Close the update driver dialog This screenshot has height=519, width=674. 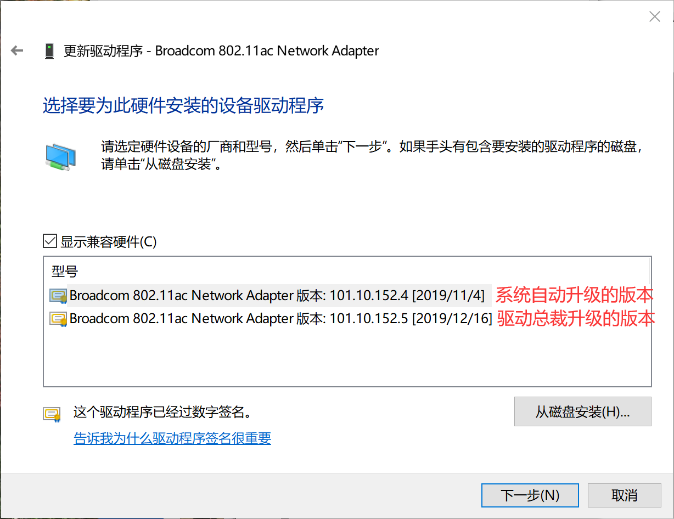655,16
